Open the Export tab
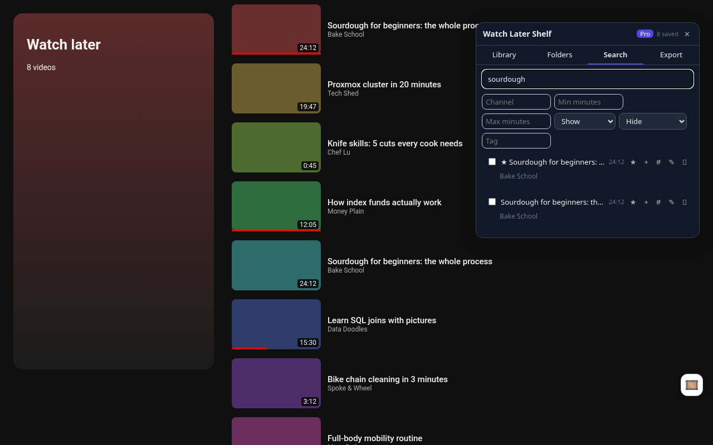 coord(671,55)
